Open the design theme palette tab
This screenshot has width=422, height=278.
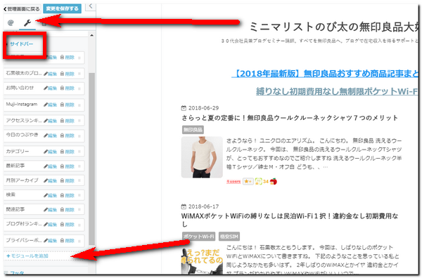coord(11,23)
